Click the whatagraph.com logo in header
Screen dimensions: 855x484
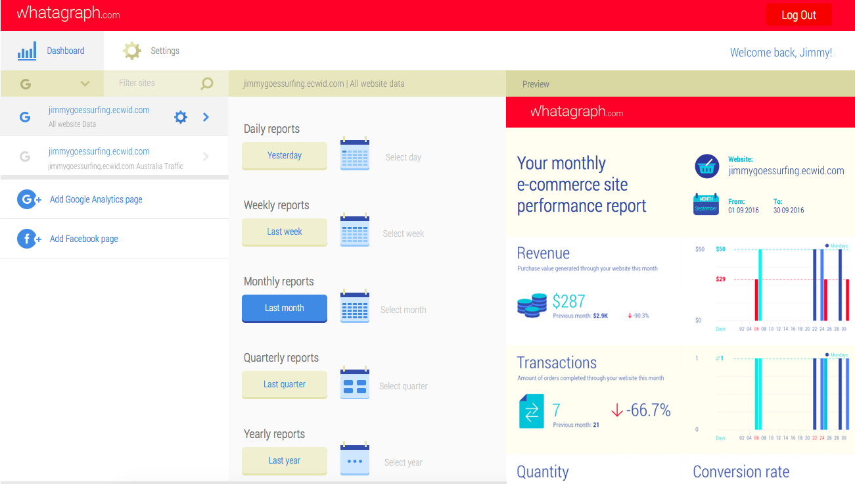[x=68, y=13]
